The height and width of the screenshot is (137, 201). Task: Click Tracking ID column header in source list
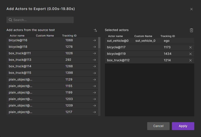[x=69, y=36]
